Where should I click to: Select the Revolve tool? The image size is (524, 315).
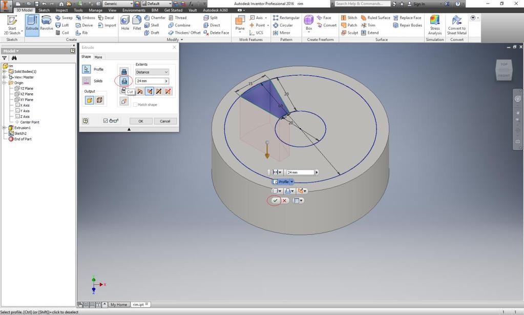(x=47, y=23)
